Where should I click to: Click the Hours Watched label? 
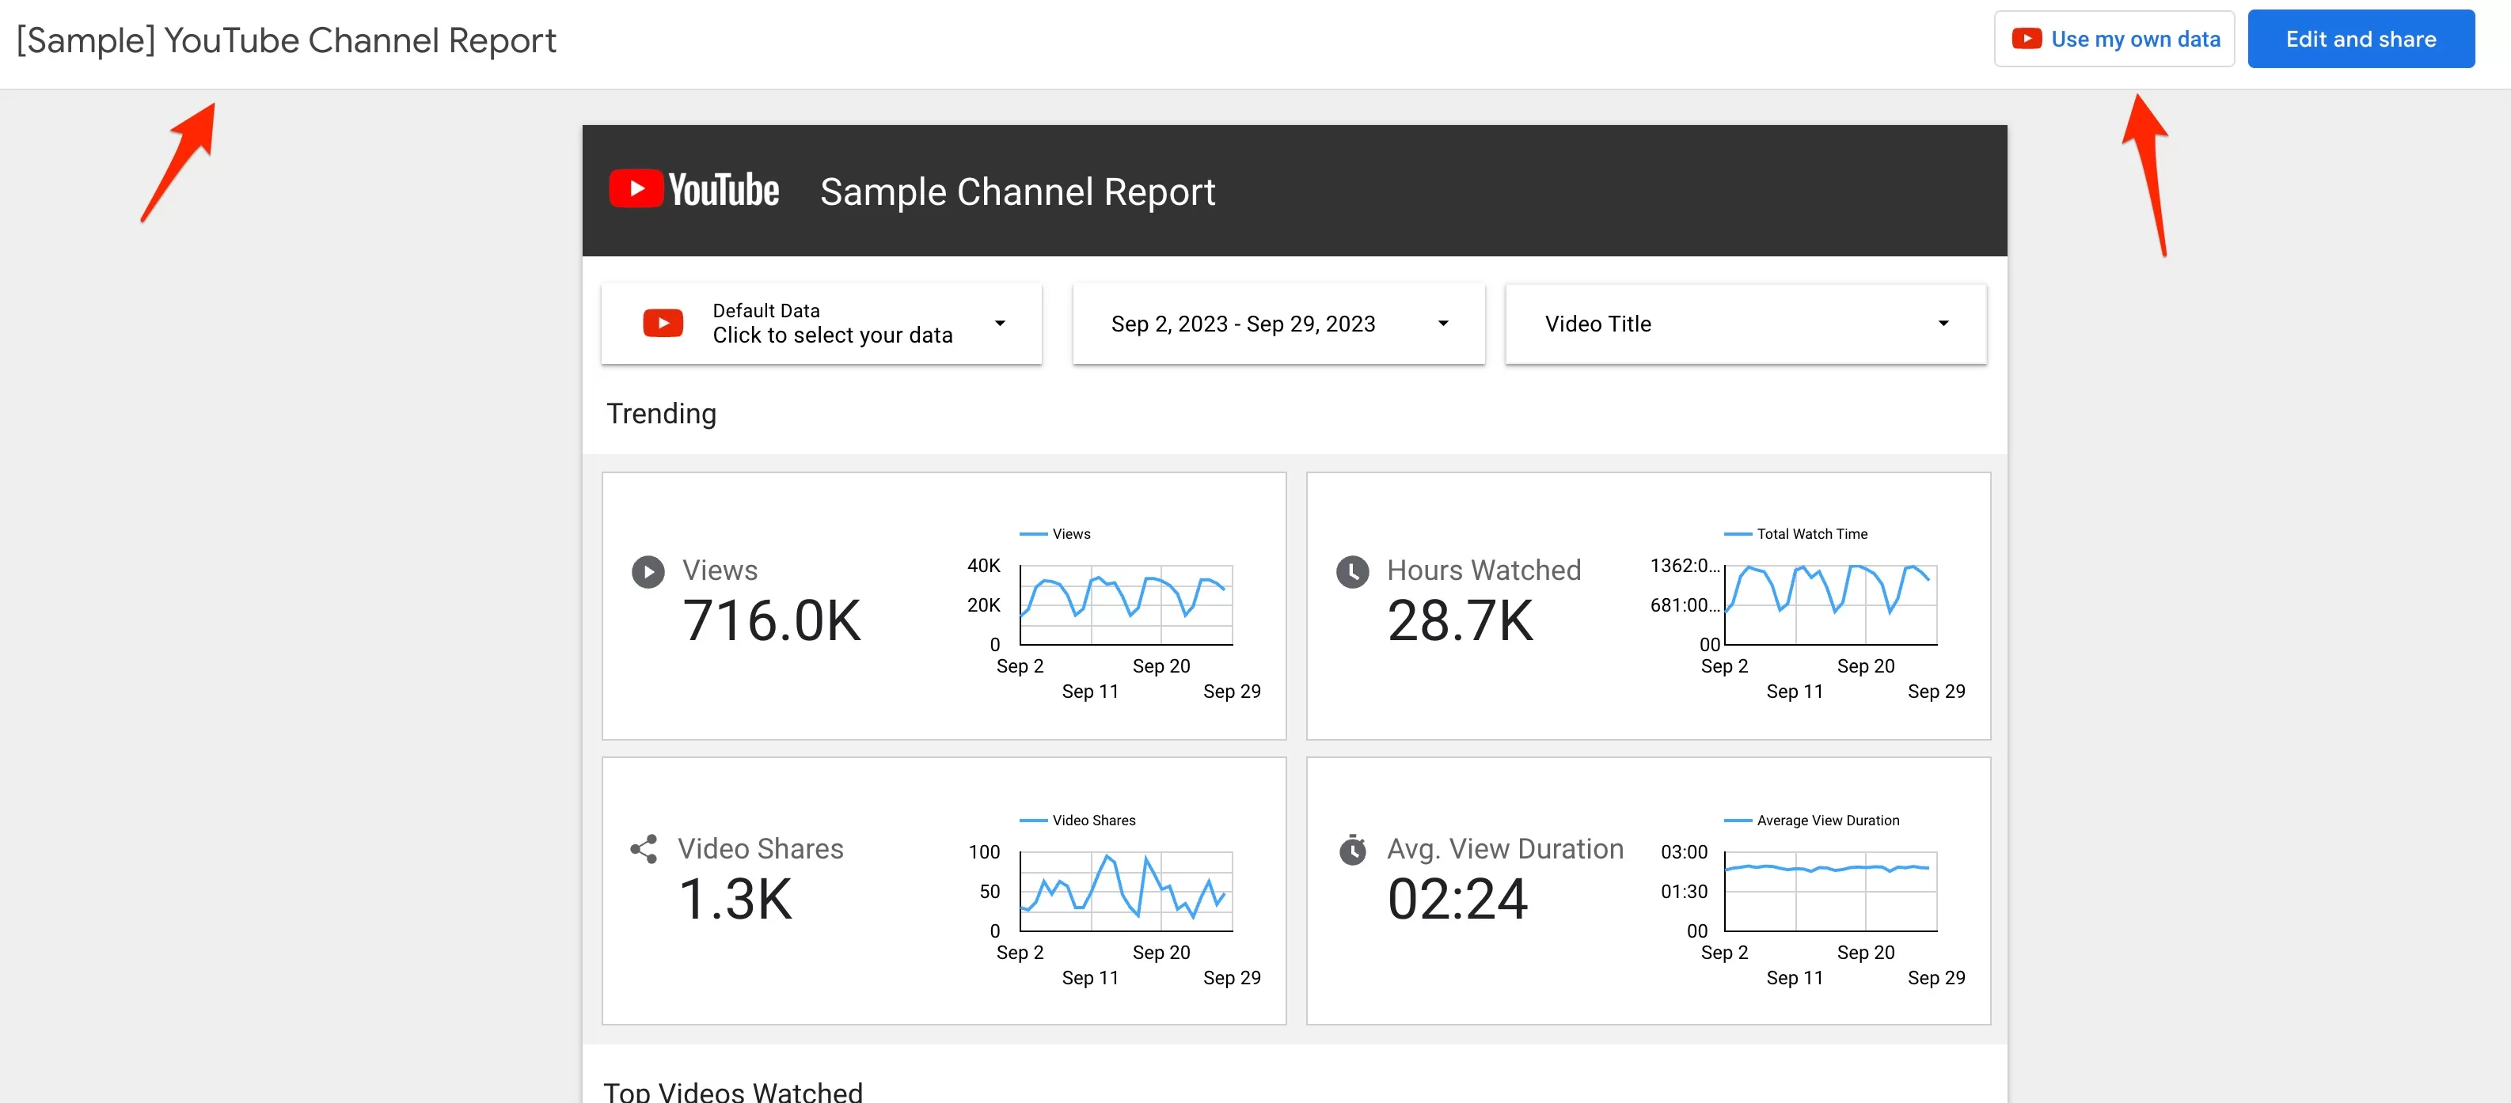pos(1483,570)
